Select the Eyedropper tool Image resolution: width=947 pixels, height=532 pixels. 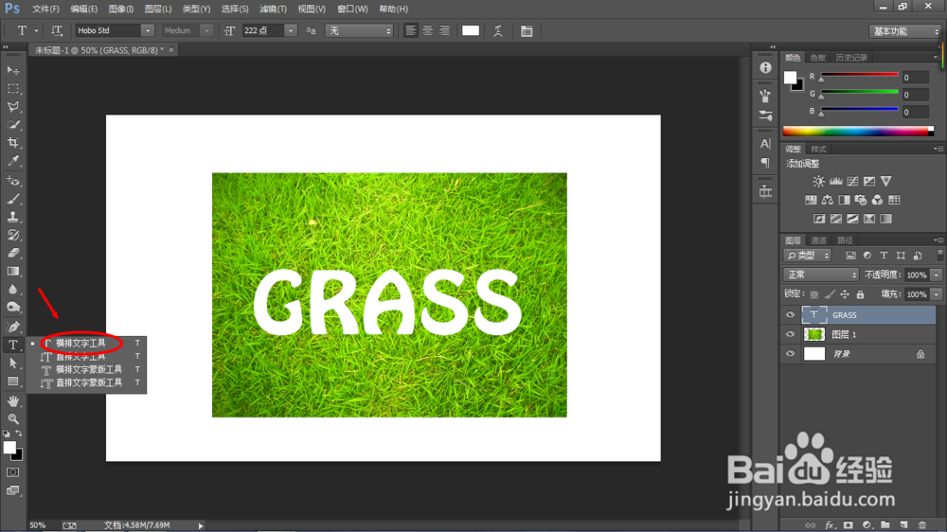click(12, 161)
